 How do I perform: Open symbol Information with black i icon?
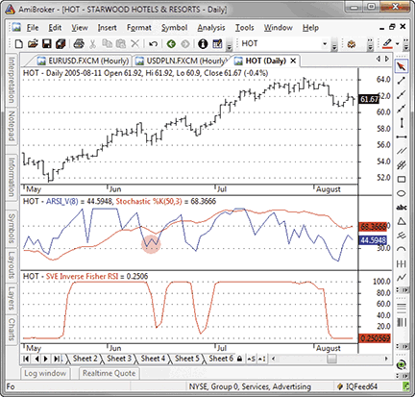tap(203, 43)
